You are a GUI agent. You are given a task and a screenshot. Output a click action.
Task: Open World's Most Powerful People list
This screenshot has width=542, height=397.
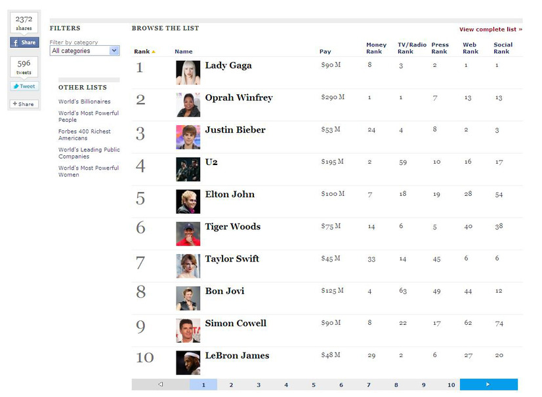pos(89,117)
